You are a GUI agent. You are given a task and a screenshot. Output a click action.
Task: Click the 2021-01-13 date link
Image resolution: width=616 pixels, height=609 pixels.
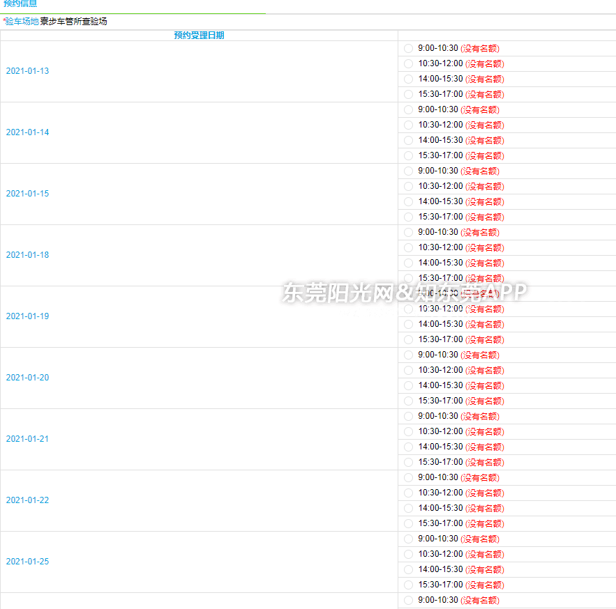(x=28, y=71)
